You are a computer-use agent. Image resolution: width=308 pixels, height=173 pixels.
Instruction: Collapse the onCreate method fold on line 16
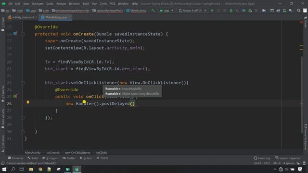(23, 34)
